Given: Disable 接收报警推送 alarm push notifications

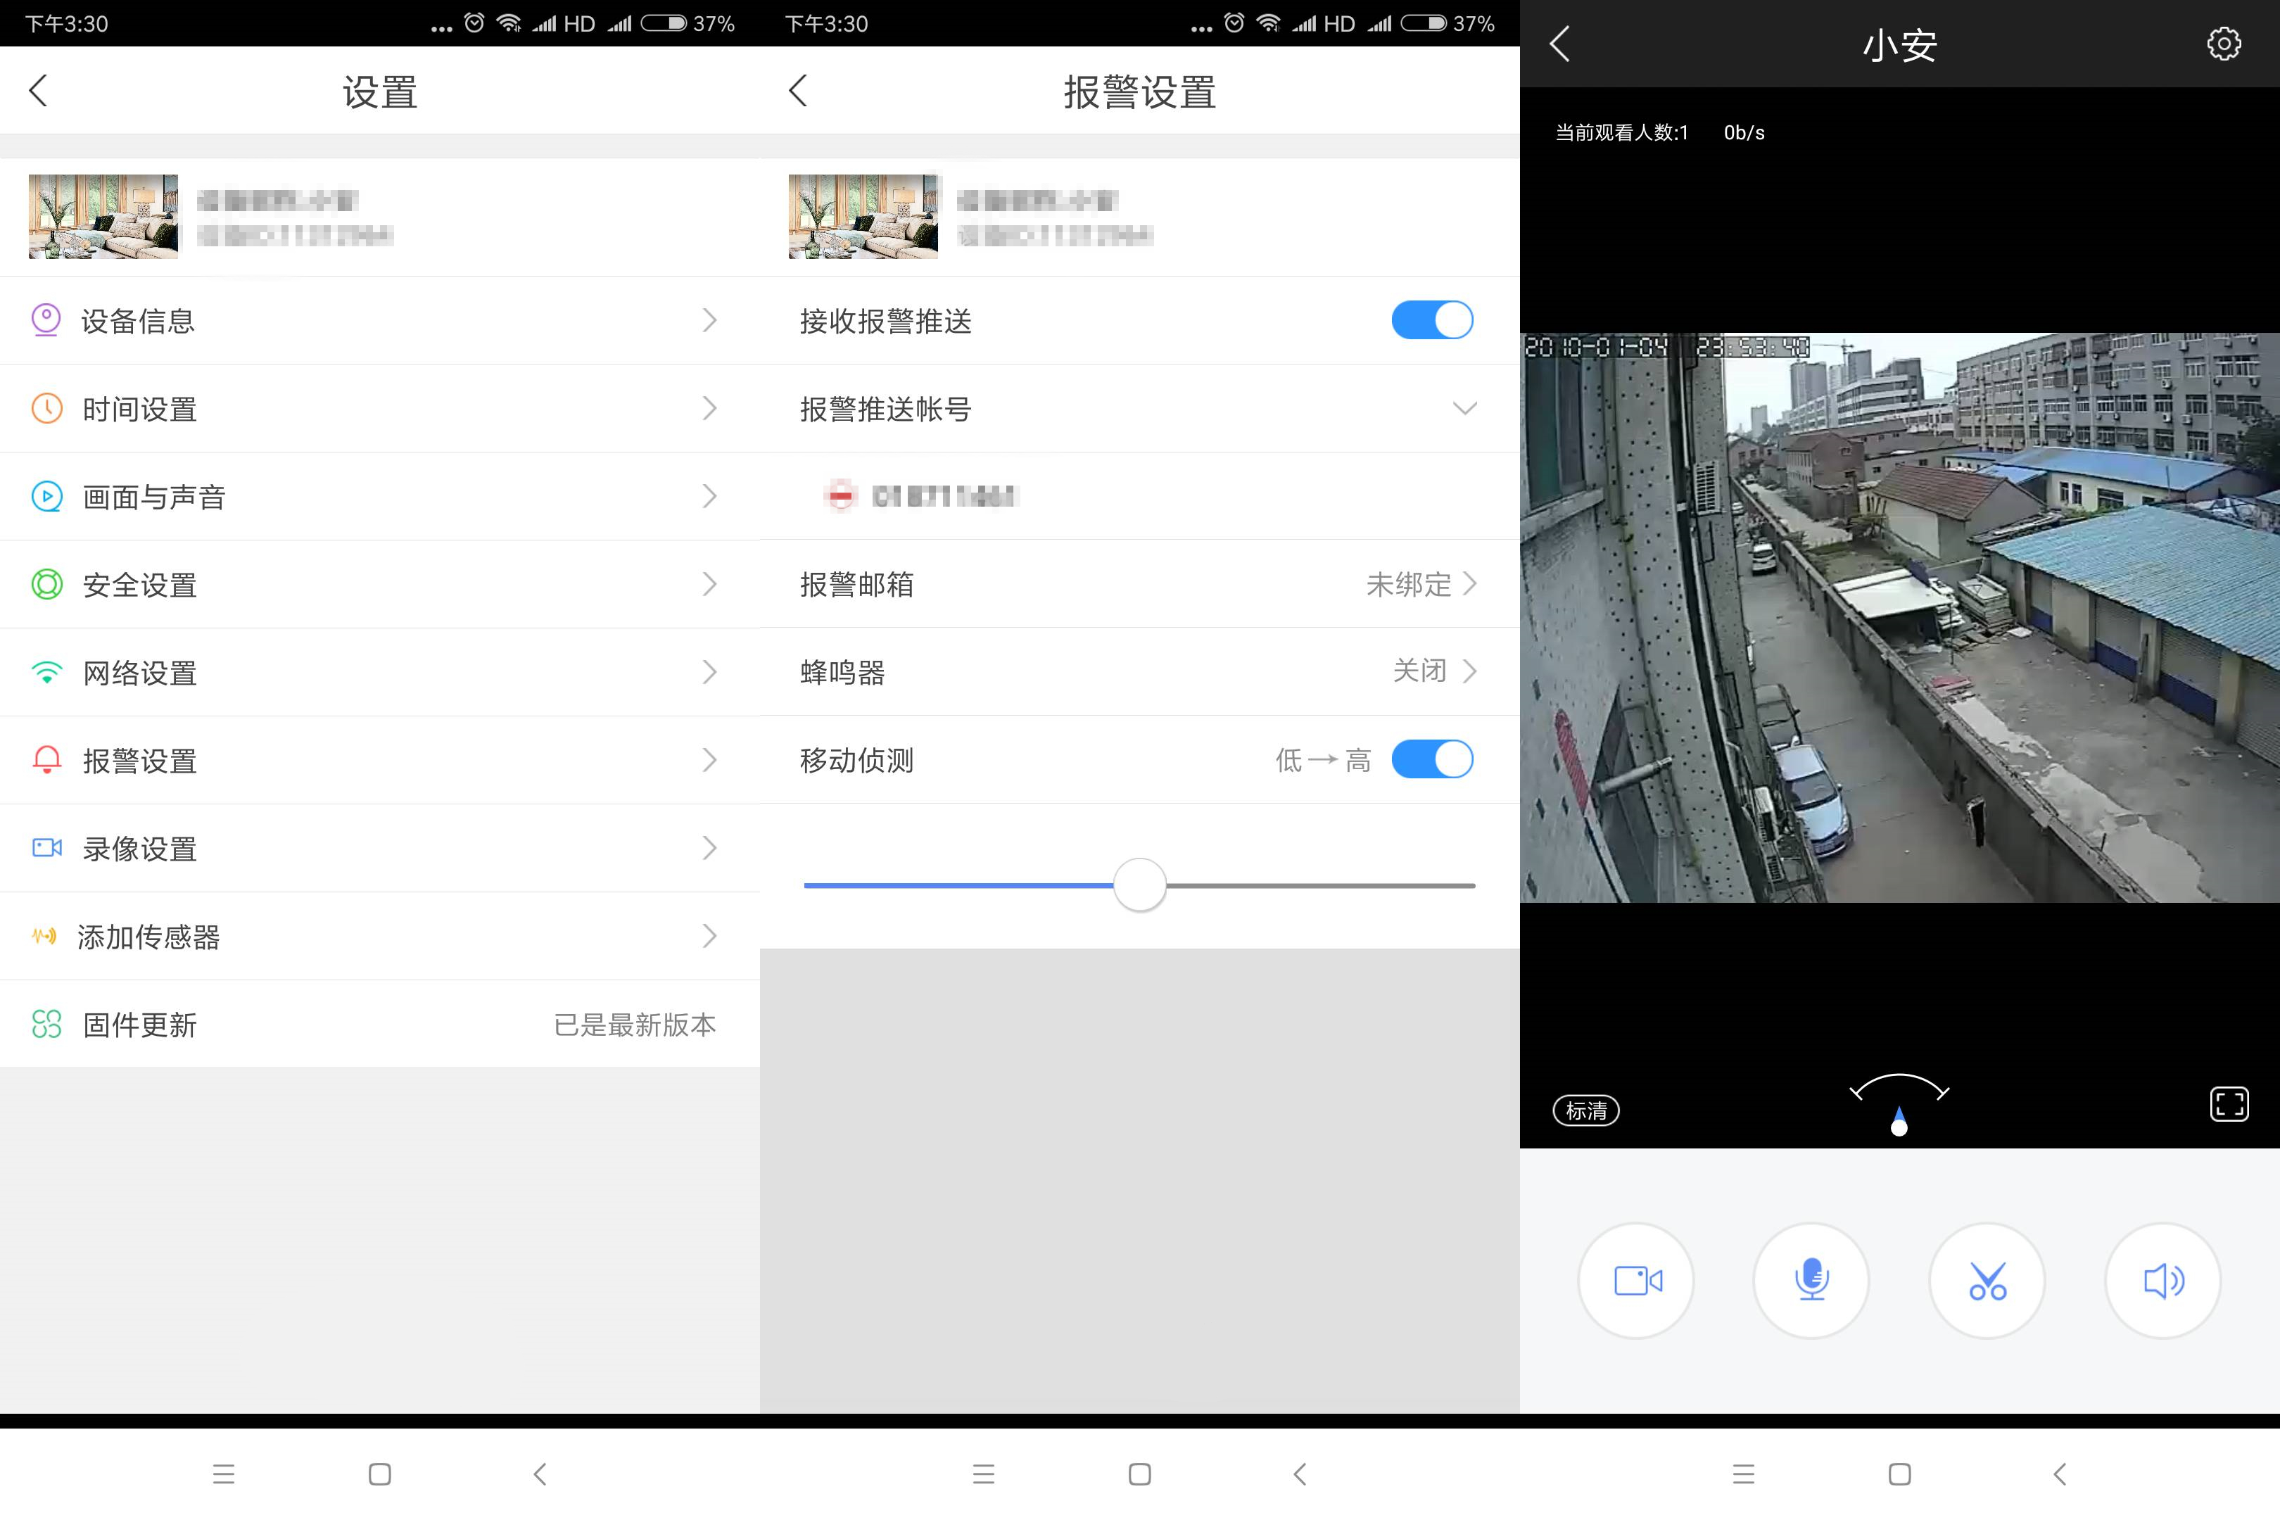Looking at the screenshot, I should coord(1433,320).
